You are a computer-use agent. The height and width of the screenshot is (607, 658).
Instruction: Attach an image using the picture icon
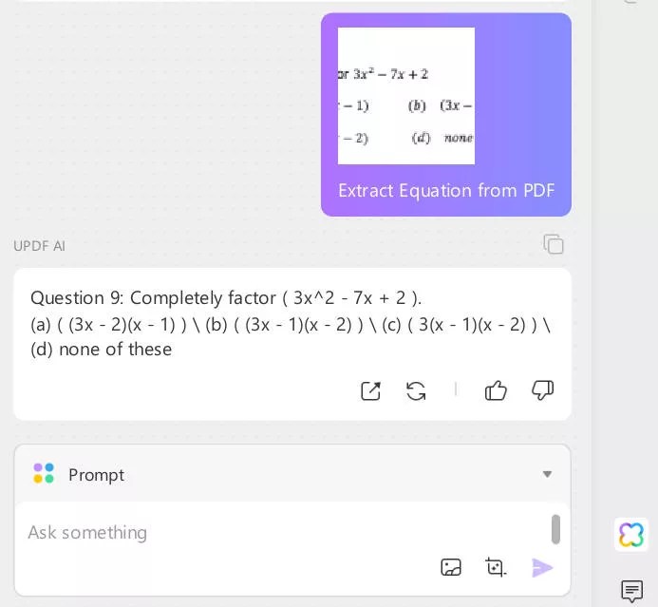(451, 567)
